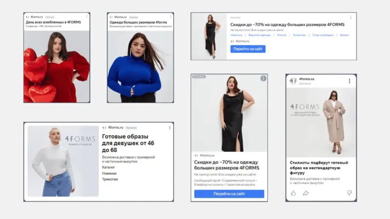
Task: Open the kebab menu on the 'Готовые образы' ad
Action: (x=170, y=128)
